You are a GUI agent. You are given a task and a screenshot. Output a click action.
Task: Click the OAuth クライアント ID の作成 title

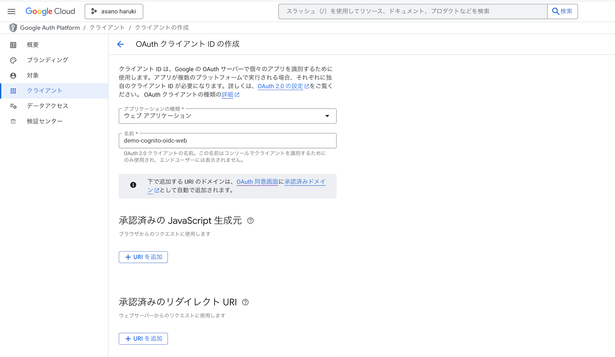pyautogui.click(x=188, y=44)
